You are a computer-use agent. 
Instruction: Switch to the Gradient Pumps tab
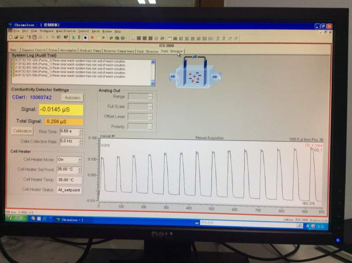90,51
